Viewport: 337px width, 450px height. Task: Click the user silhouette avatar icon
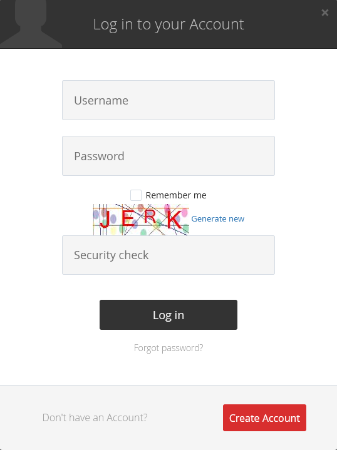point(31,24)
